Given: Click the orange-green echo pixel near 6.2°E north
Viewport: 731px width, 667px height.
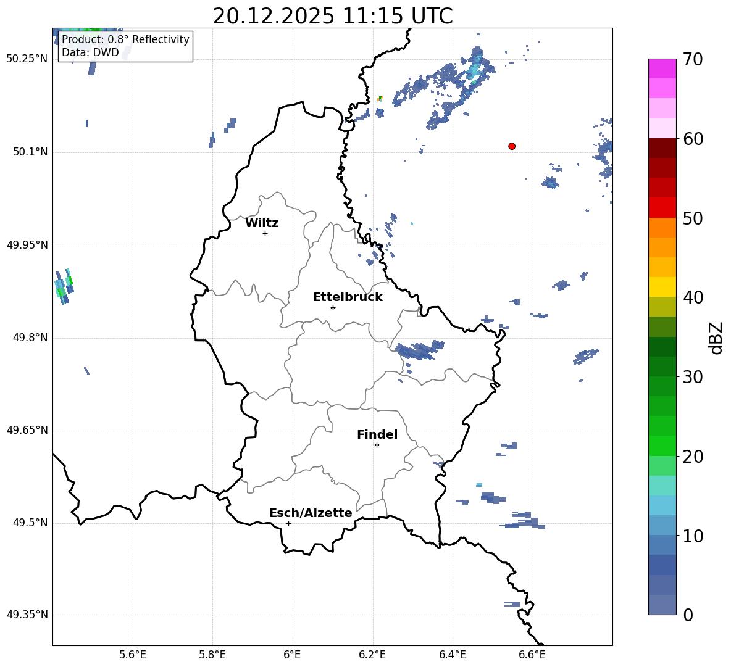Looking at the screenshot, I should tap(380, 99).
